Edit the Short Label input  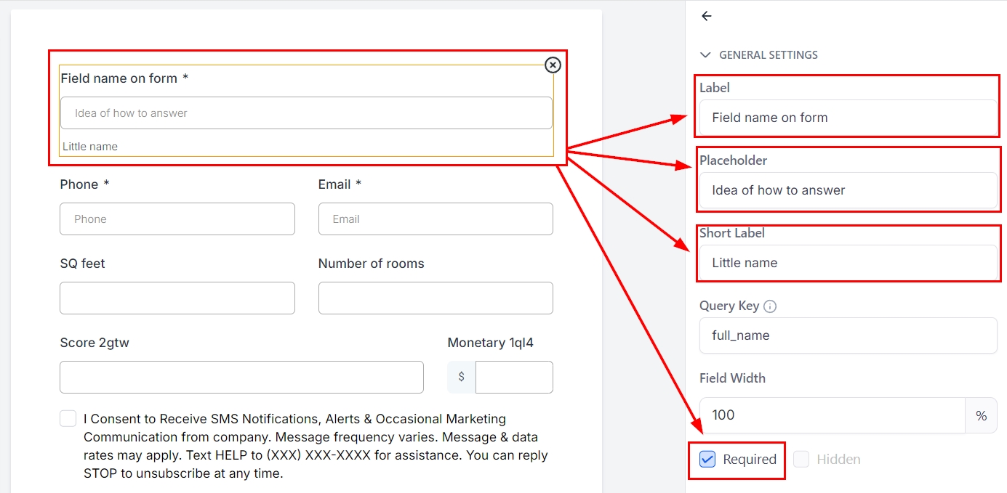point(848,263)
